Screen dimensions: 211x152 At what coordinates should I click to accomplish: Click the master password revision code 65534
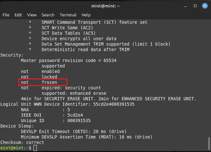pyautogui.click(x=110, y=61)
